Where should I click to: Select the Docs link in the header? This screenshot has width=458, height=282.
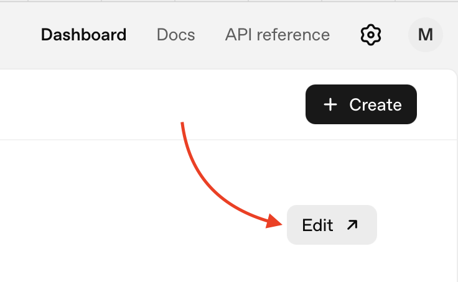coord(175,35)
